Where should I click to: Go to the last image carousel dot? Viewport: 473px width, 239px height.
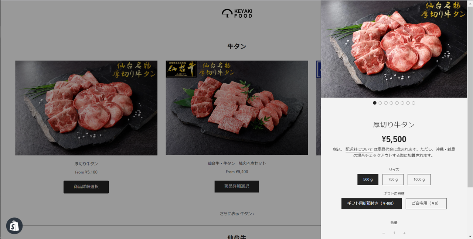pyautogui.click(x=414, y=103)
